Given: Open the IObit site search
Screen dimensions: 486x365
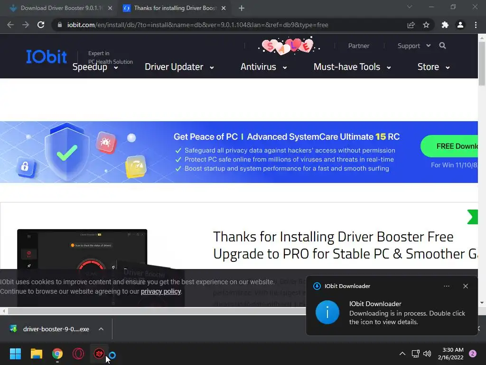Looking at the screenshot, I should click(x=443, y=46).
